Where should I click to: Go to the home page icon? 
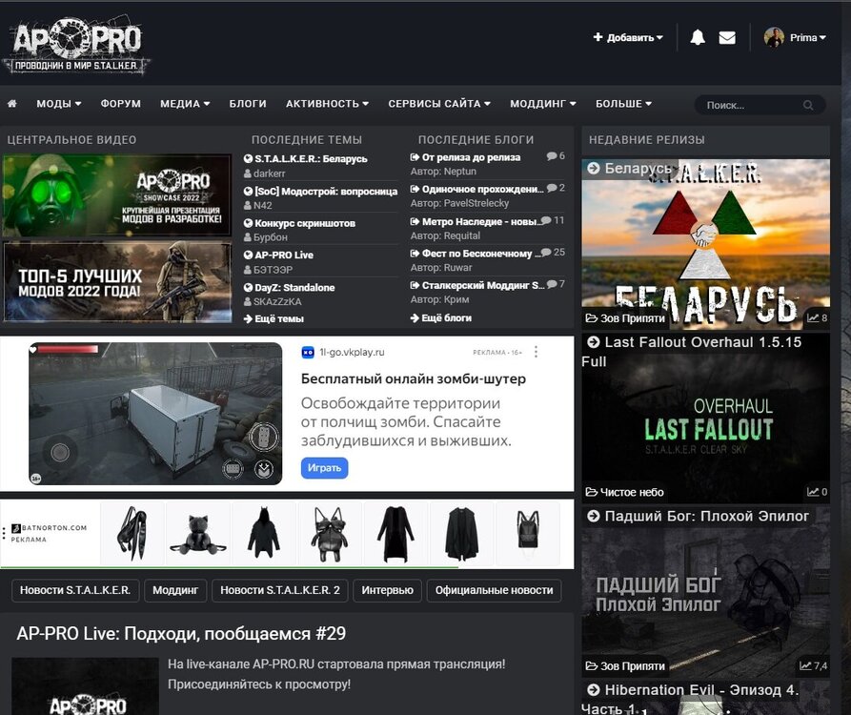click(x=12, y=103)
